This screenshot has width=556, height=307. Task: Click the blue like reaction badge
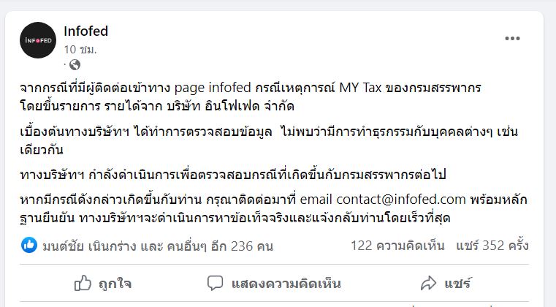point(29,246)
